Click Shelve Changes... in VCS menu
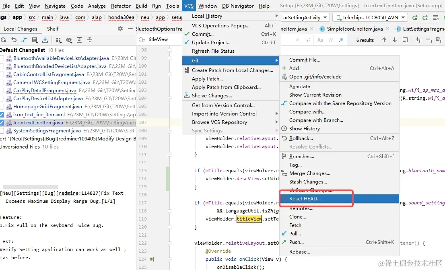445x270 pixels. (x=231, y=96)
